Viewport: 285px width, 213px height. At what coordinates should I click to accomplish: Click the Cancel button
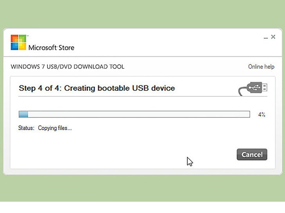[x=252, y=154]
